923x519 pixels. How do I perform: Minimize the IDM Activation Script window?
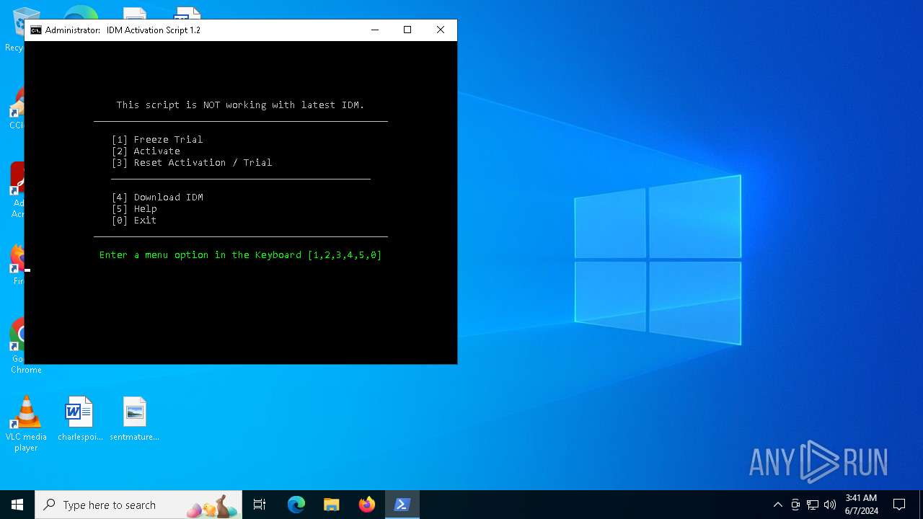375,30
